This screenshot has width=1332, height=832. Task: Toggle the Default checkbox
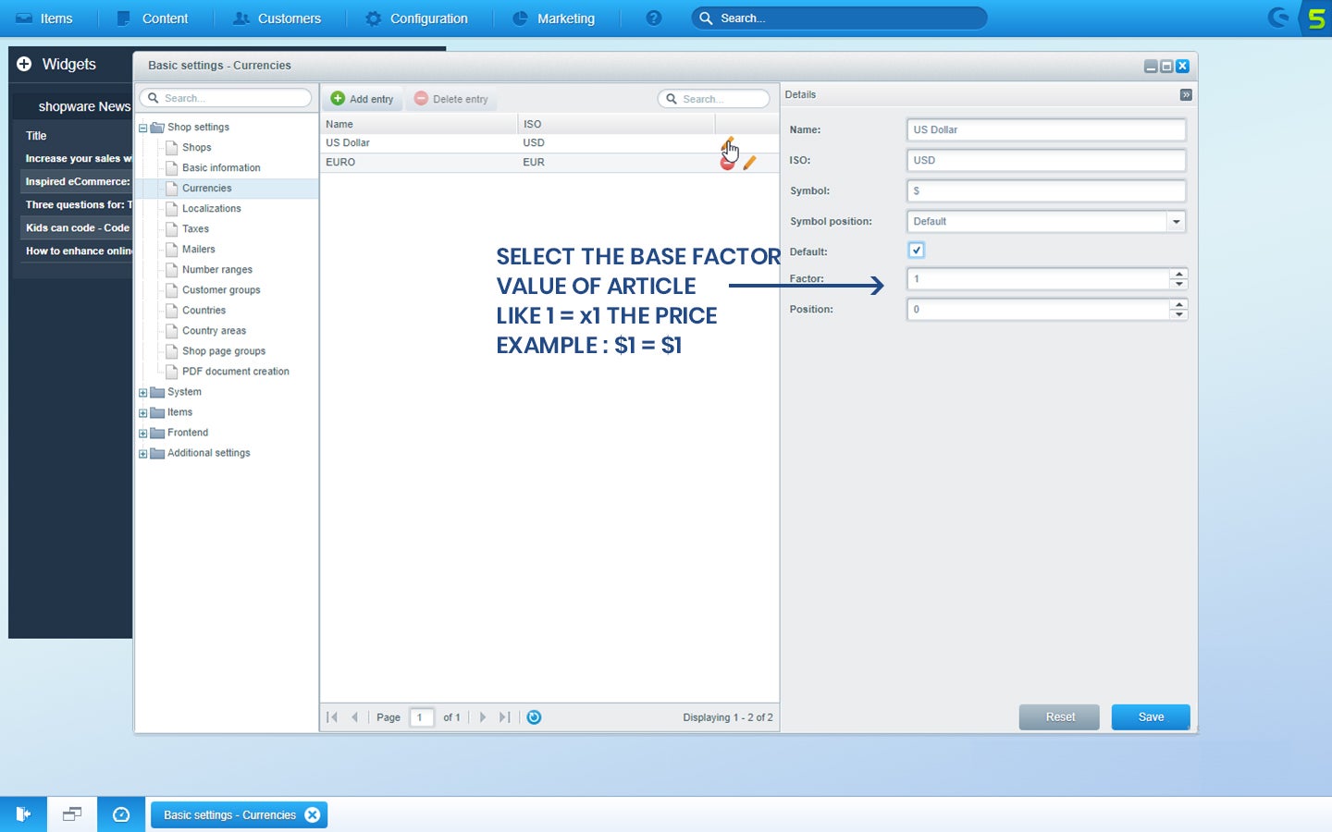point(916,251)
